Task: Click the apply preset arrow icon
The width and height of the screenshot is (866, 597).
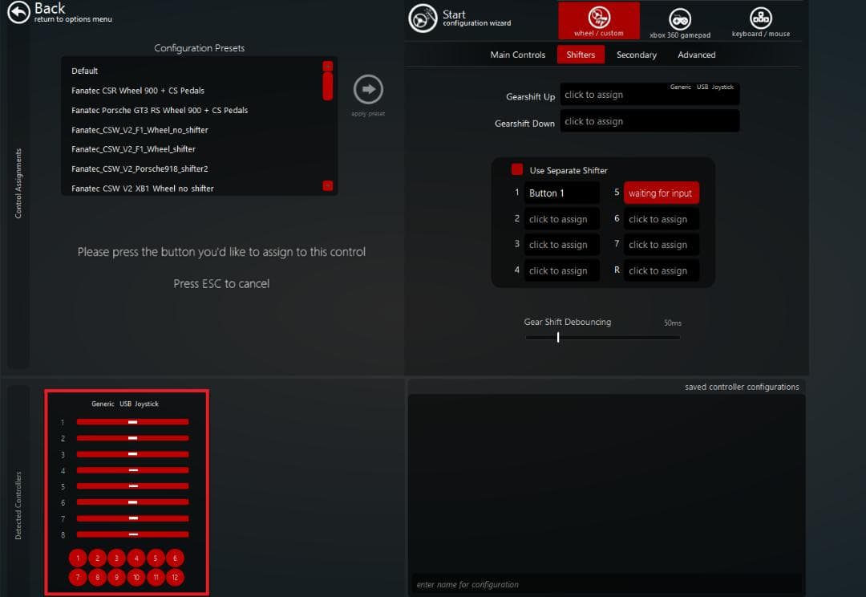Action: (368, 89)
